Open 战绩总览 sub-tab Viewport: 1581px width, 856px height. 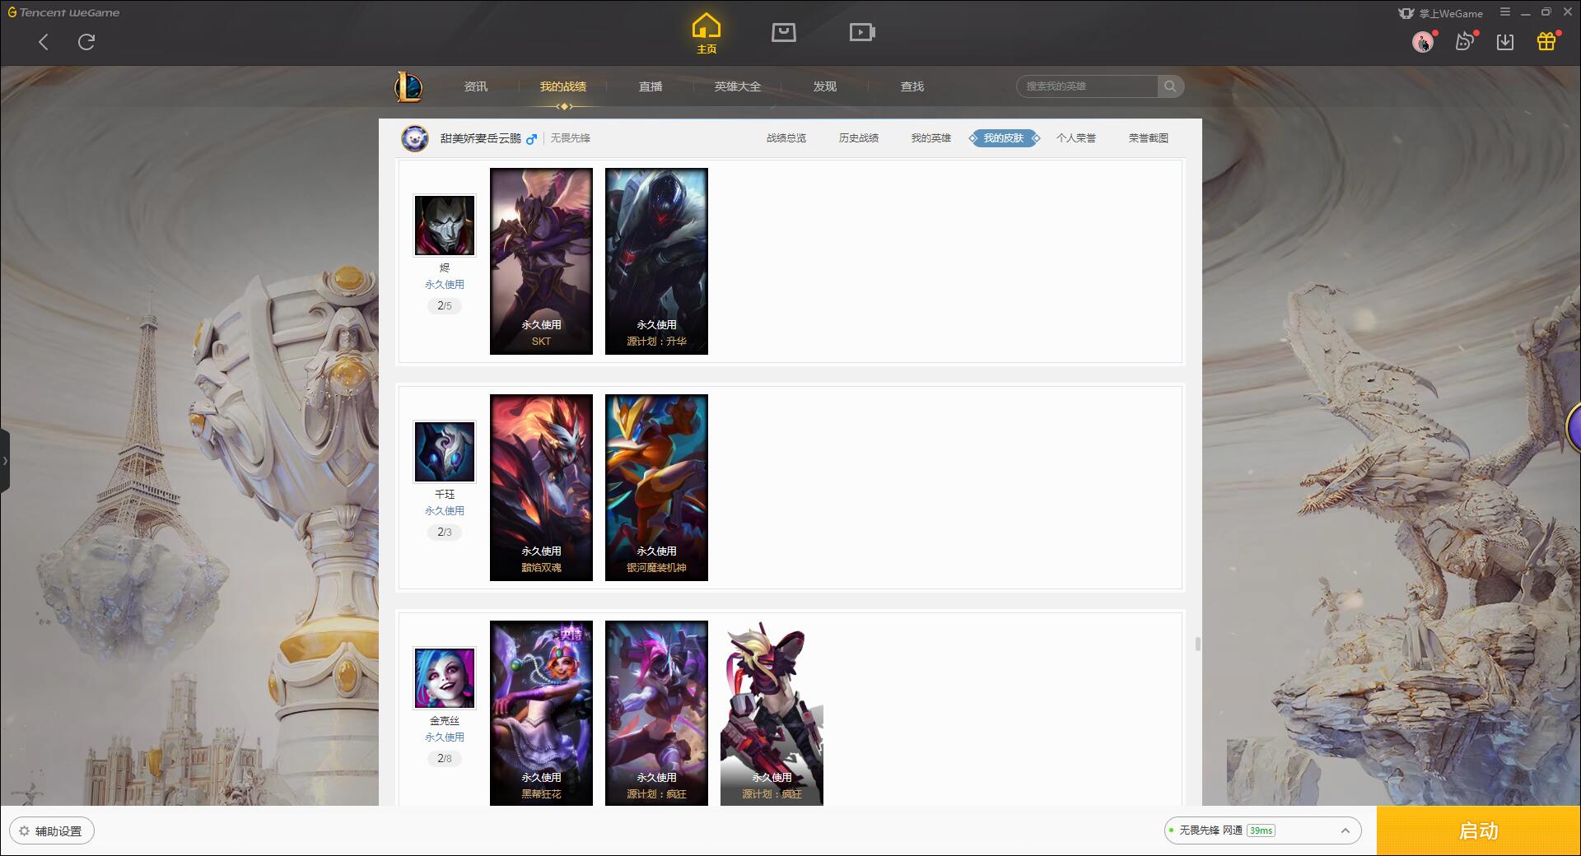pos(786,138)
